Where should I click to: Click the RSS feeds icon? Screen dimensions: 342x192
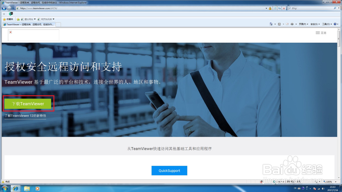point(279,24)
